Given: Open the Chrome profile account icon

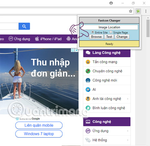Looking at the screenshot, I should click(111, 3).
